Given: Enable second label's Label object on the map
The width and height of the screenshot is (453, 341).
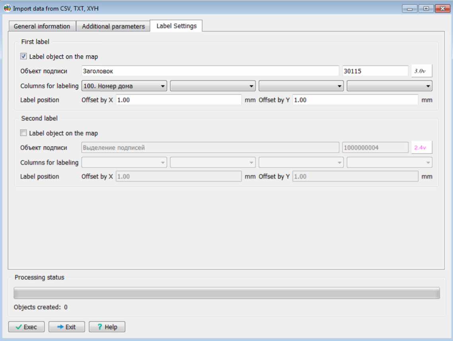Looking at the screenshot, I should [24, 133].
